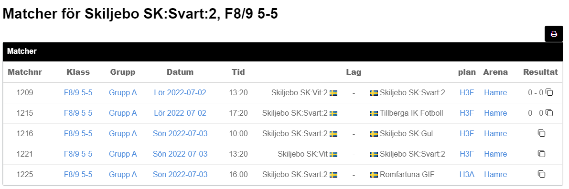The image size is (569, 189).
Task: Open Hamre arena link for match 1225
Action: tap(495, 175)
